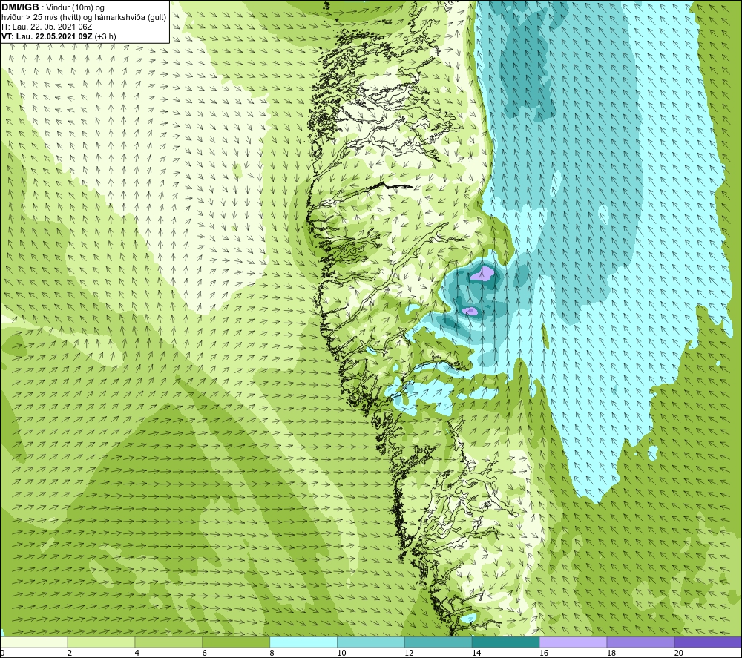The width and height of the screenshot is (742, 658).
Task: Click legend scale label '6'
Action: 205,653
